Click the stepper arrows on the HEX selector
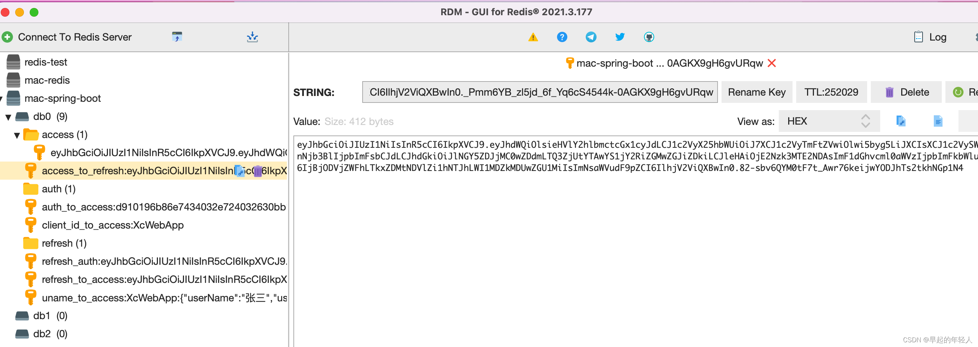The width and height of the screenshot is (978, 347). [x=866, y=121]
